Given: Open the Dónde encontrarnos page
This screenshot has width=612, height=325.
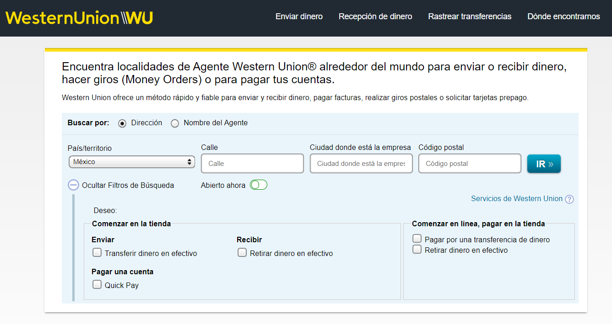Looking at the screenshot, I should [x=563, y=16].
